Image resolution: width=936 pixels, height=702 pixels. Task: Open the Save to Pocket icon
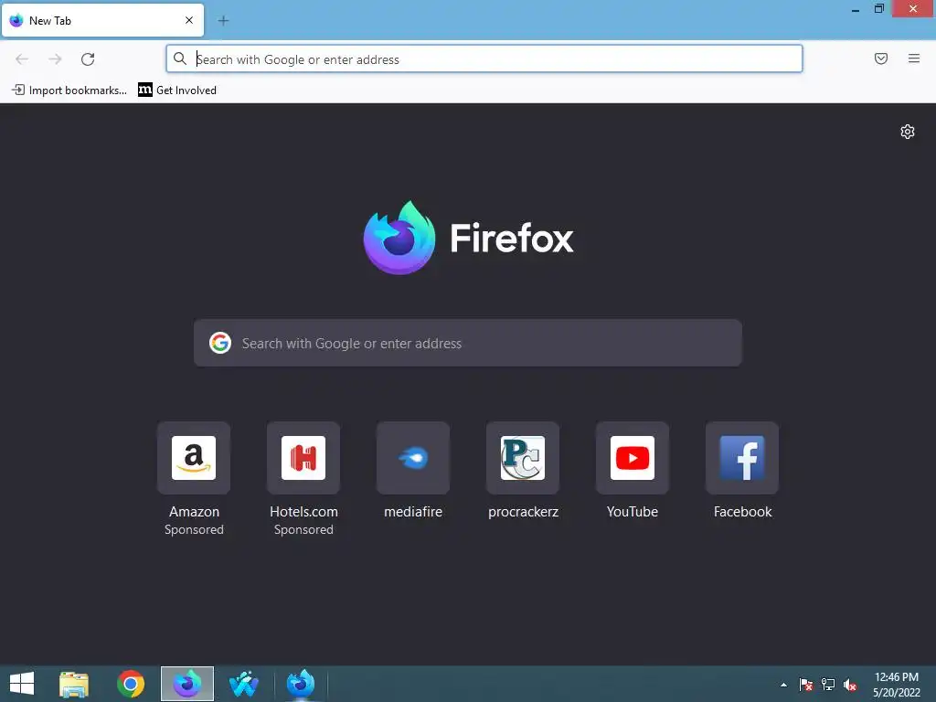[x=881, y=58]
